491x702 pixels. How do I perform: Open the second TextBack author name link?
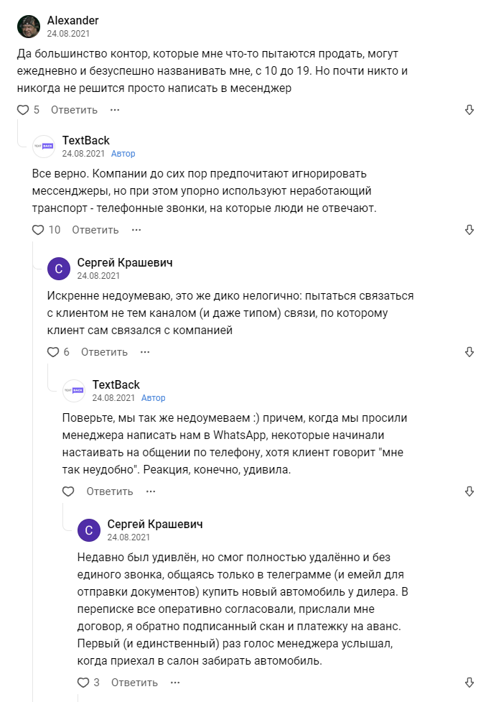coord(116,384)
